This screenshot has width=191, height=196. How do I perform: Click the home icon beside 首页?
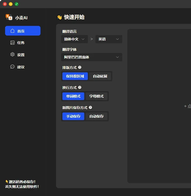tap(12, 31)
